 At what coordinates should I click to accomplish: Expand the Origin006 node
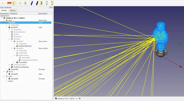6,25
